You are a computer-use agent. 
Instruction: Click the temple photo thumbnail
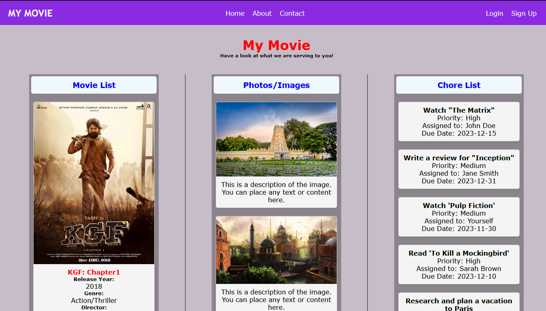[x=276, y=139]
